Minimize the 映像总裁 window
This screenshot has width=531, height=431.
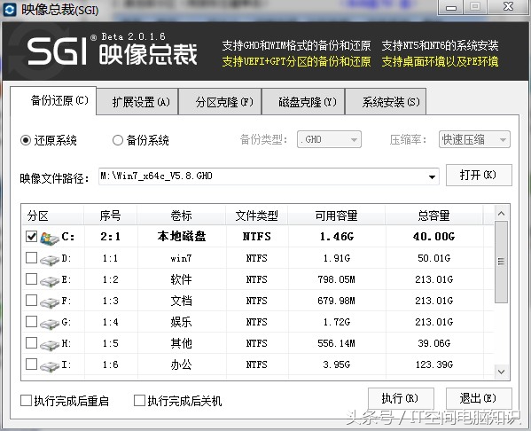(x=450, y=7)
